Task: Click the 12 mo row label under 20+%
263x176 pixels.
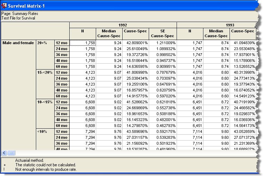Action: (62, 43)
